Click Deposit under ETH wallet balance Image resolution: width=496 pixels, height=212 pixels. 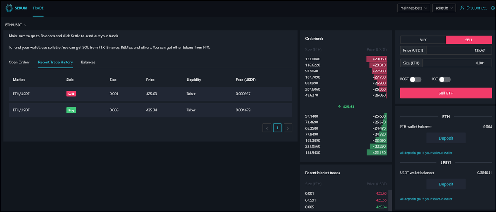[x=446, y=138]
